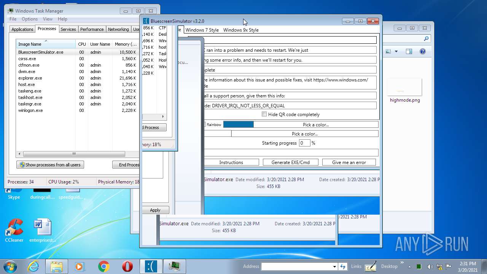The width and height of the screenshot is (487, 274).
Task: Switch to the Applications tab
Action: tap(22, 29)
